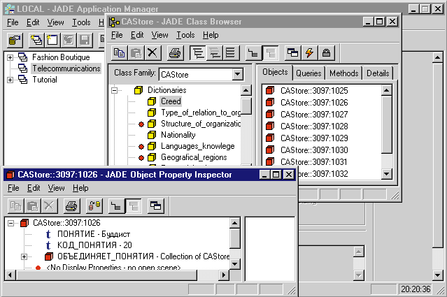Click Property Inspector horizontal scroll right arrow
This screenshot has width=447, height=297.
224,275
